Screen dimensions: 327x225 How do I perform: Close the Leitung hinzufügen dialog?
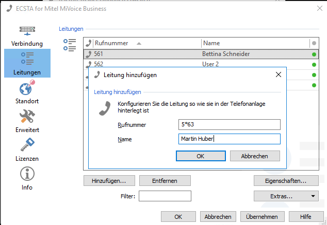coord(279,75)
